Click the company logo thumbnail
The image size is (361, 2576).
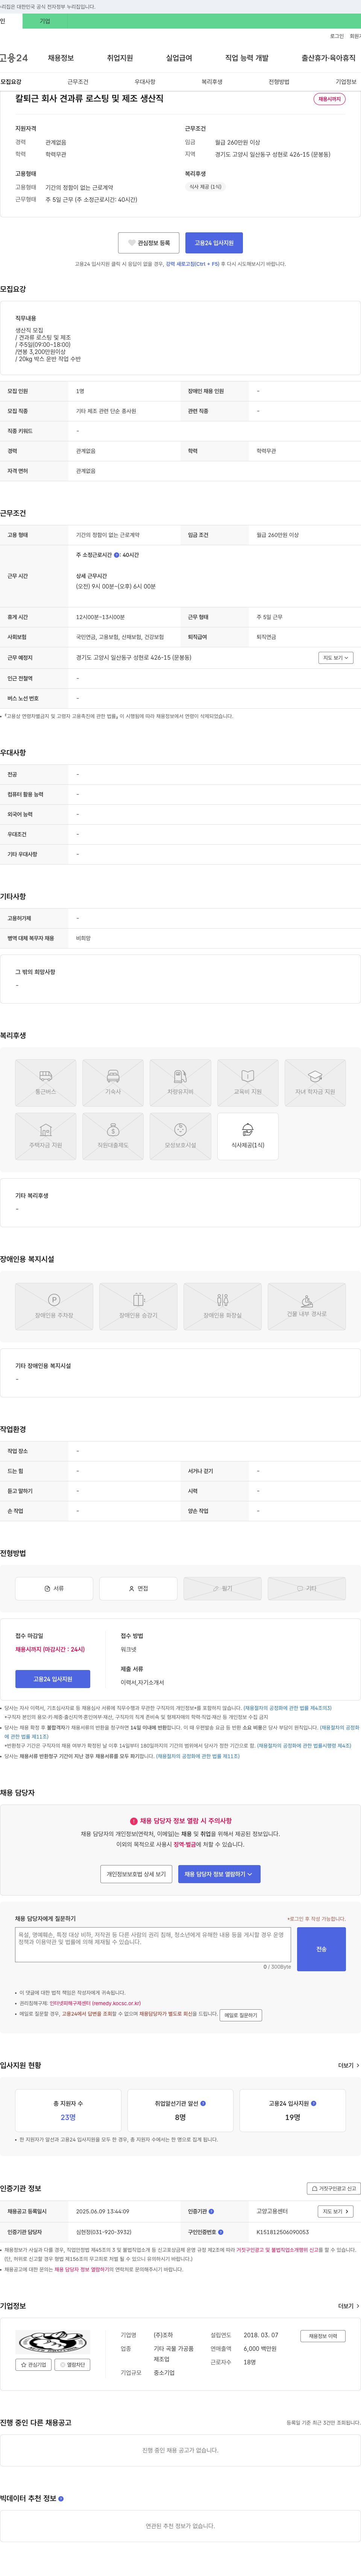tap(53, 2341)
